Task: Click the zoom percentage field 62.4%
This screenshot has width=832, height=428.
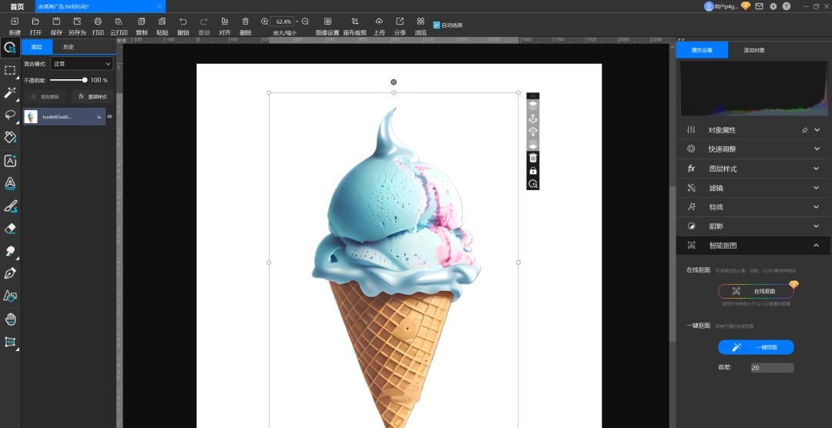Action: coord(282,22)
